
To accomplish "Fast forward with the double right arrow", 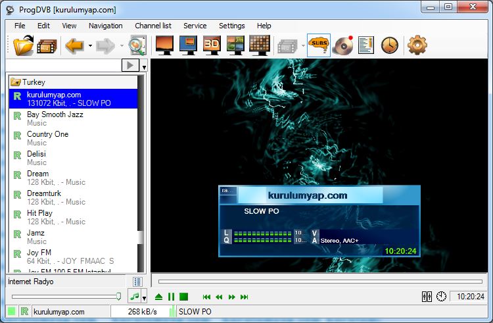I will point(232,297).
